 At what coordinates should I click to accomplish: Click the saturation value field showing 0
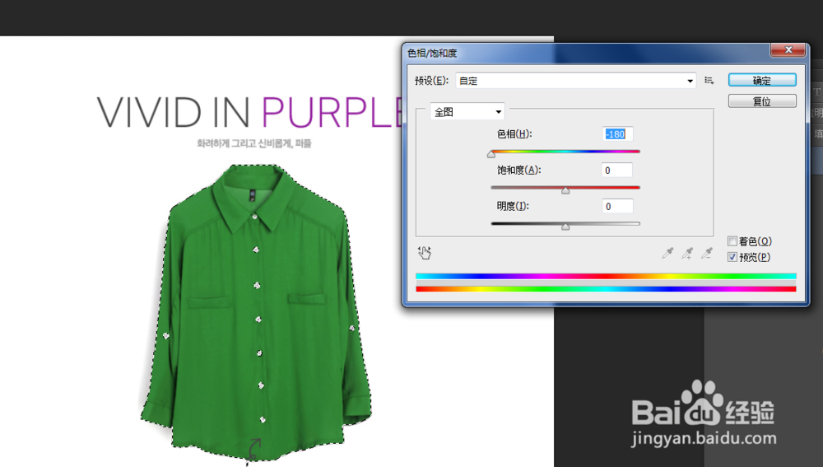pos(617,170)
